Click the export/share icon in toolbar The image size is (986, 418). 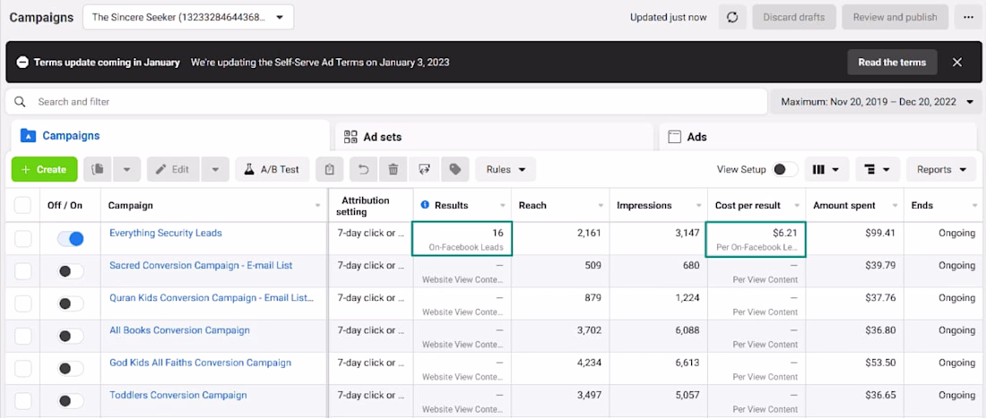425,169
